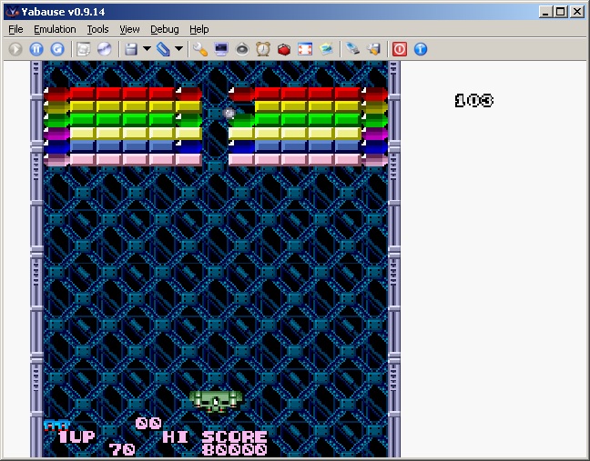Toggle sound with the speaker icon
This screenshot has height=461, width=590.
(242, 49)
